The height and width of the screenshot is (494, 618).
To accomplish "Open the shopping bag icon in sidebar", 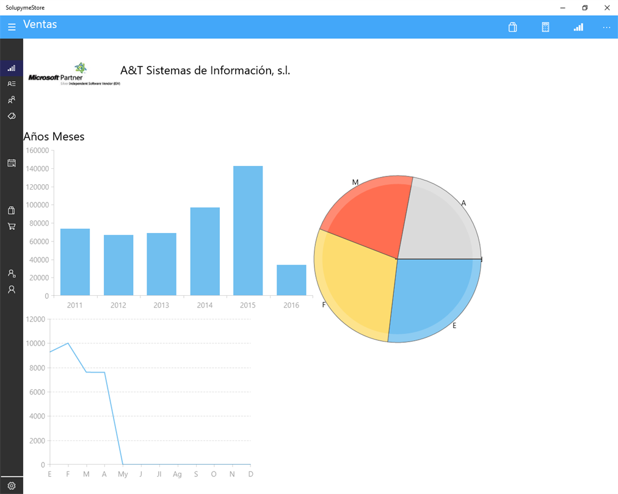I will (x=12, y=210).
